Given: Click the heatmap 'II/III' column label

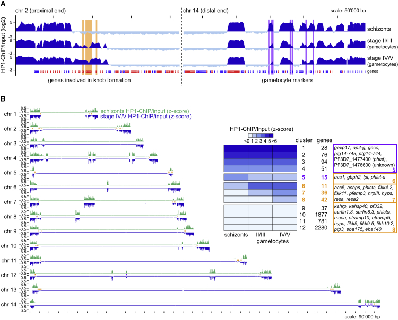Looking at the screenshot, I should coord(261,235).
